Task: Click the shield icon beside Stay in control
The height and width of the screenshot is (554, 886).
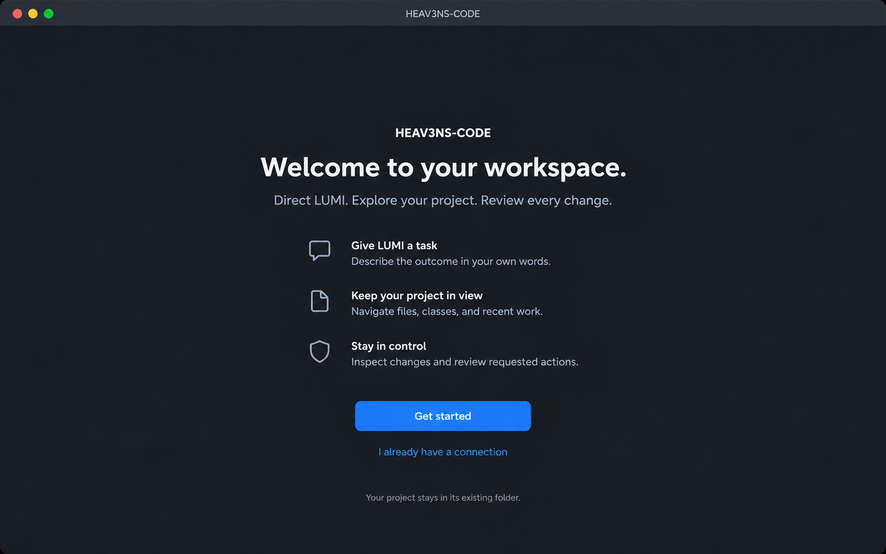Action: [x=320, y=351]
